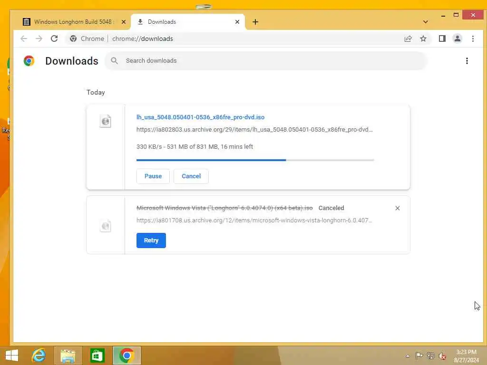Image resolution: width=487 pixels, height=365 pixels.
Task: Open the taskbar clock and date
Action: click(466, 356)
